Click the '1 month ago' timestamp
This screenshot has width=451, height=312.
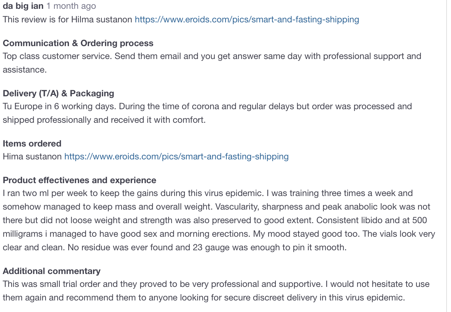(71, 6)
